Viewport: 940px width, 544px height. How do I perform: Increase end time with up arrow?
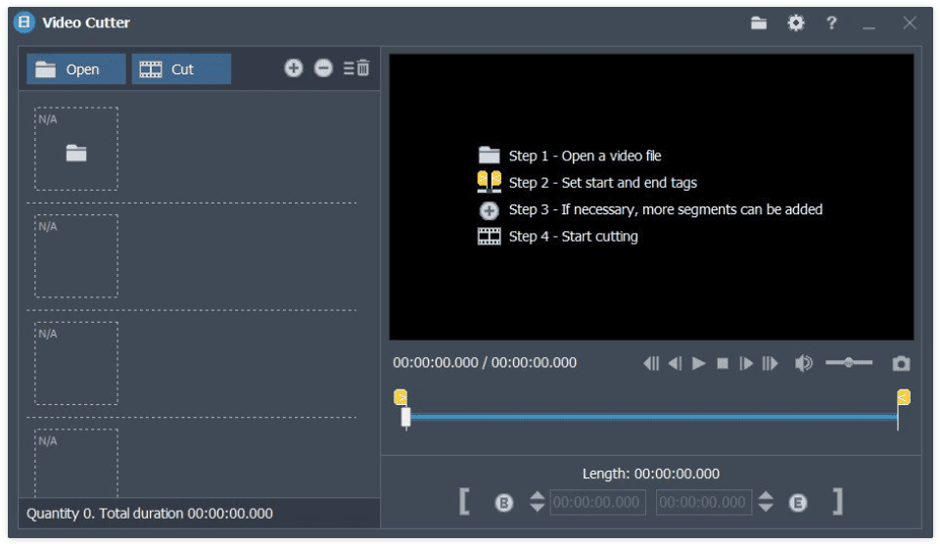pos(766,495)
